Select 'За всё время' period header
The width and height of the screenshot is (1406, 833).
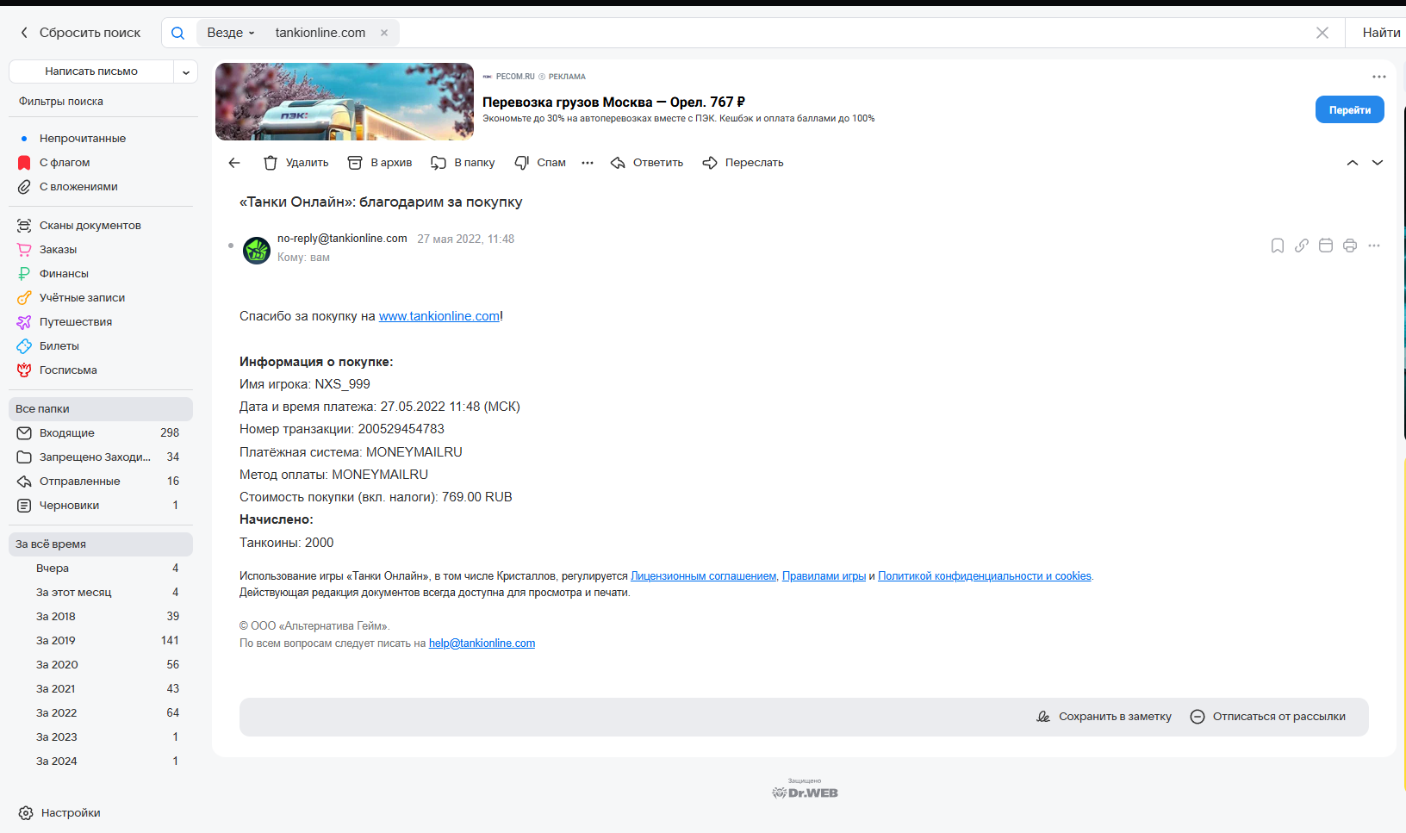[x=101, y=544]
